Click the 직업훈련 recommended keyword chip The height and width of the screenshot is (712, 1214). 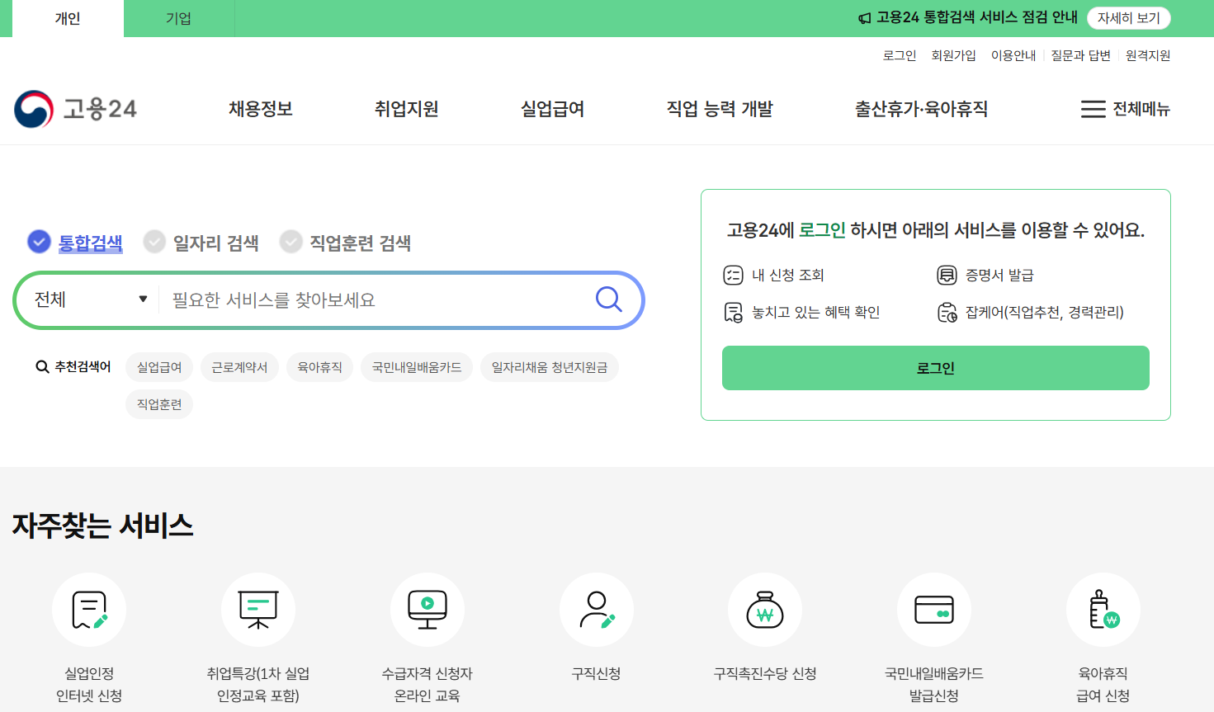click(159, 404)
